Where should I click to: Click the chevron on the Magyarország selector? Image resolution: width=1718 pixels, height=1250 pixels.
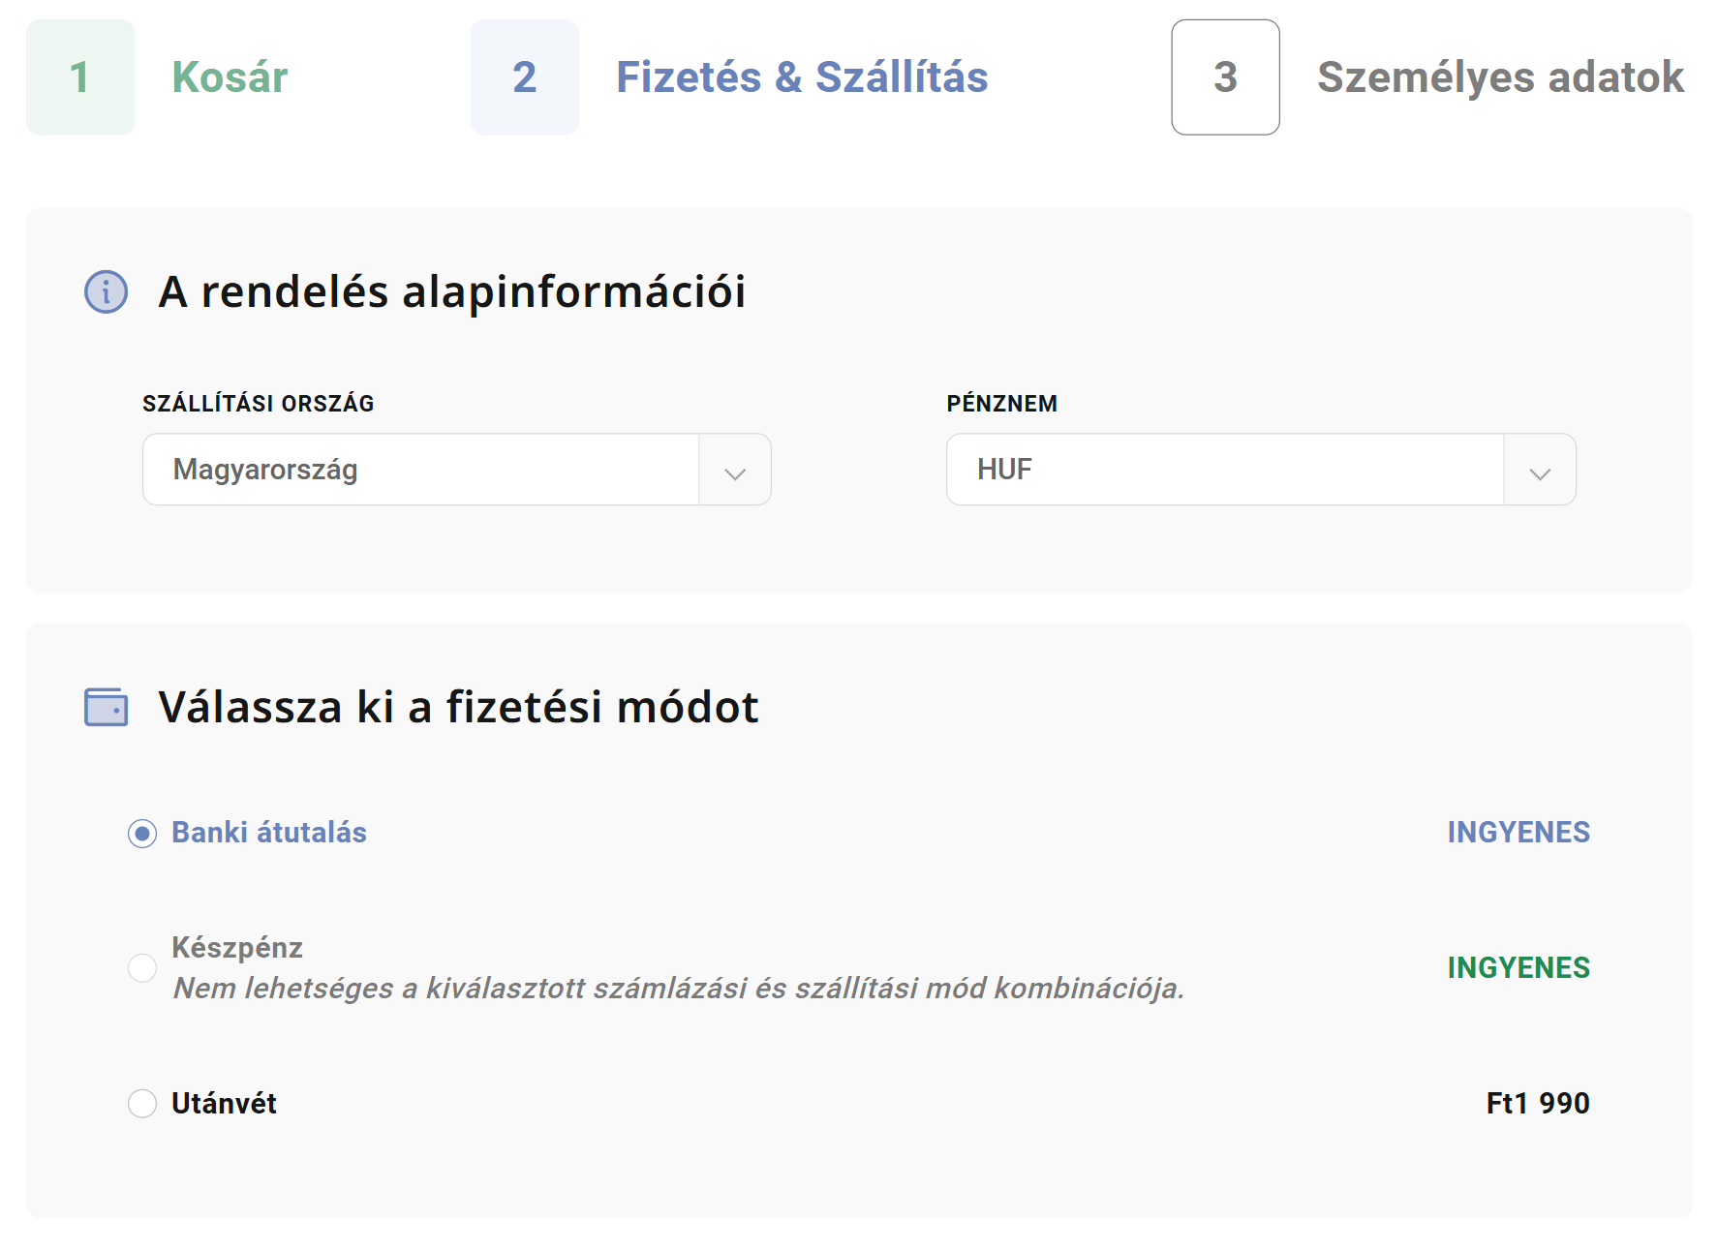(x=735, y=470)
